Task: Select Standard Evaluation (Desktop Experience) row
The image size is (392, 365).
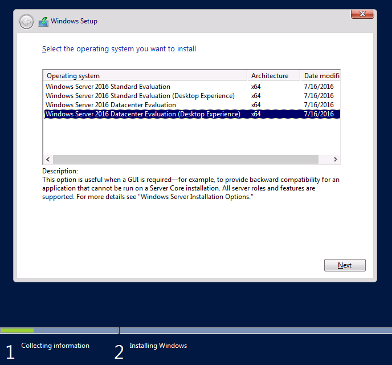Action: [x=192, y=96]
